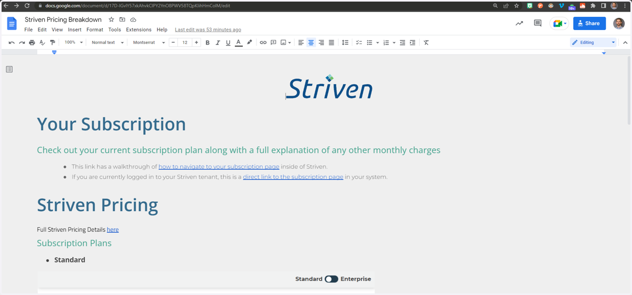Redo the last action
Image resolution: width=632 pixels, height=295 pixels.
22,43
